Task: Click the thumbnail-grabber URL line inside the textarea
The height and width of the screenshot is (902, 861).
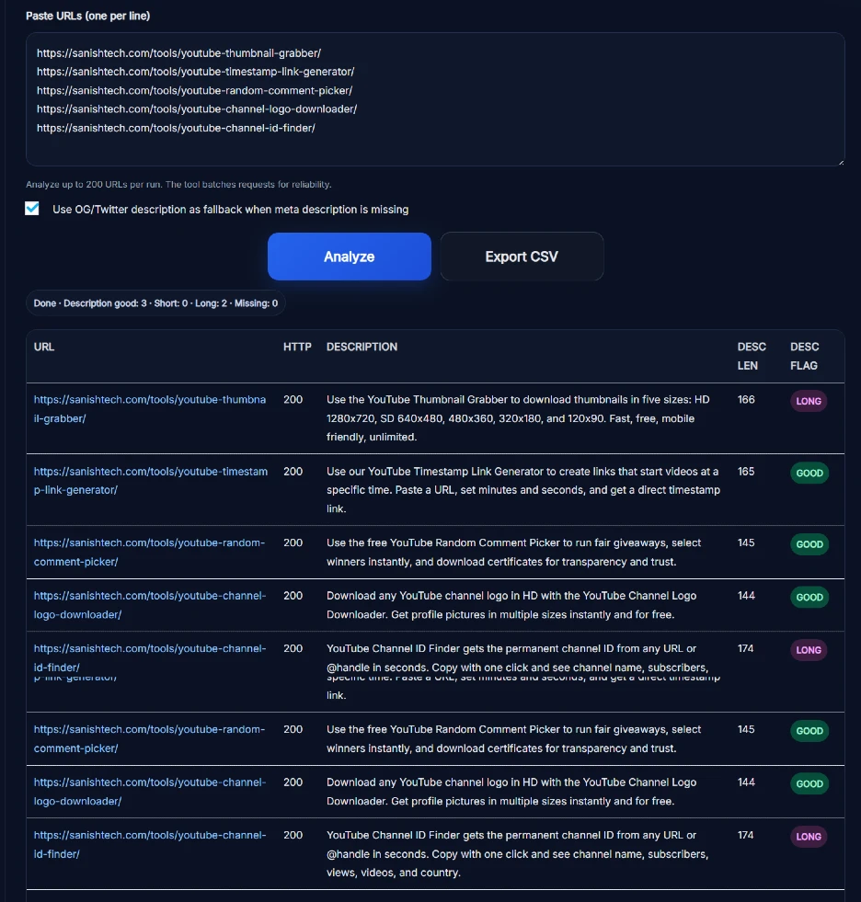Action: [178, 53]
